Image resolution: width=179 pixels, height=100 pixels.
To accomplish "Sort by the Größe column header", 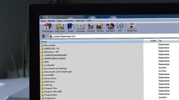I will point(150,41).
